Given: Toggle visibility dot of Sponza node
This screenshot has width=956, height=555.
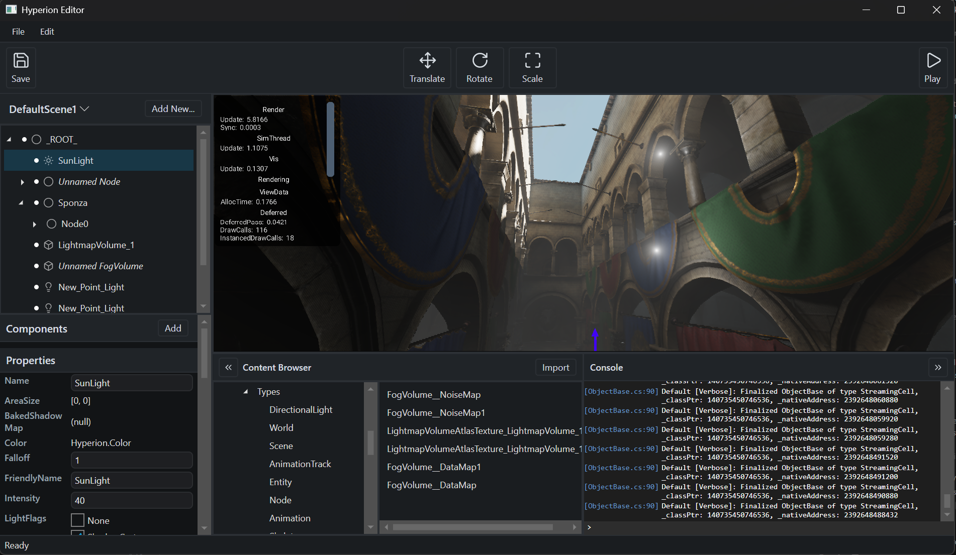Looking at the screenshot, I should pos(36,203).
